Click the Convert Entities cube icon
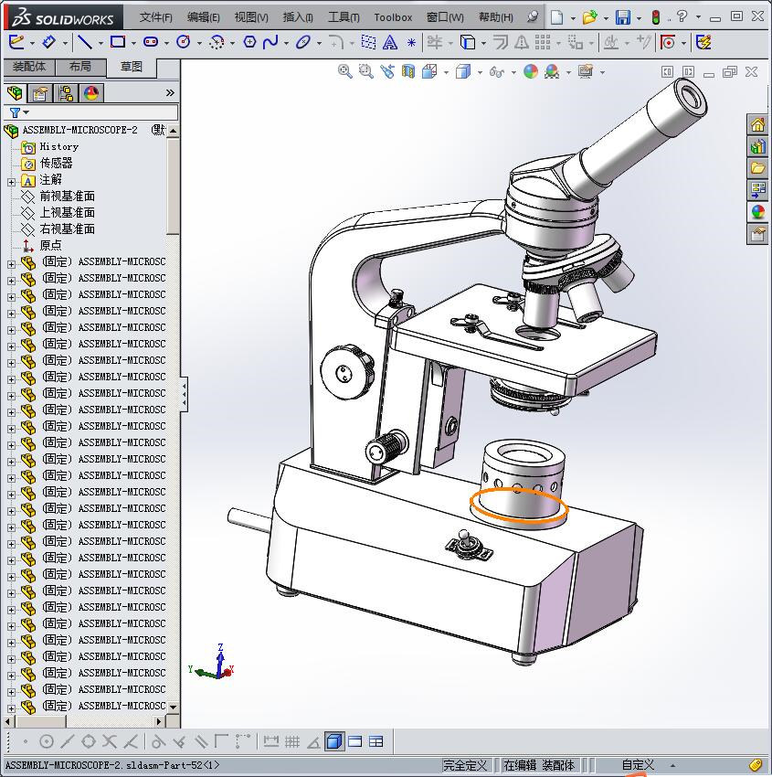 tap(468, 42)
